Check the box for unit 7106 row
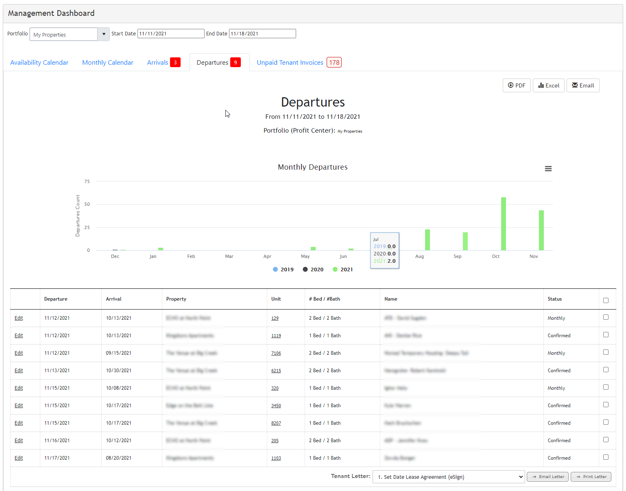Screen dimensions: 626x491 pos(606,352)
